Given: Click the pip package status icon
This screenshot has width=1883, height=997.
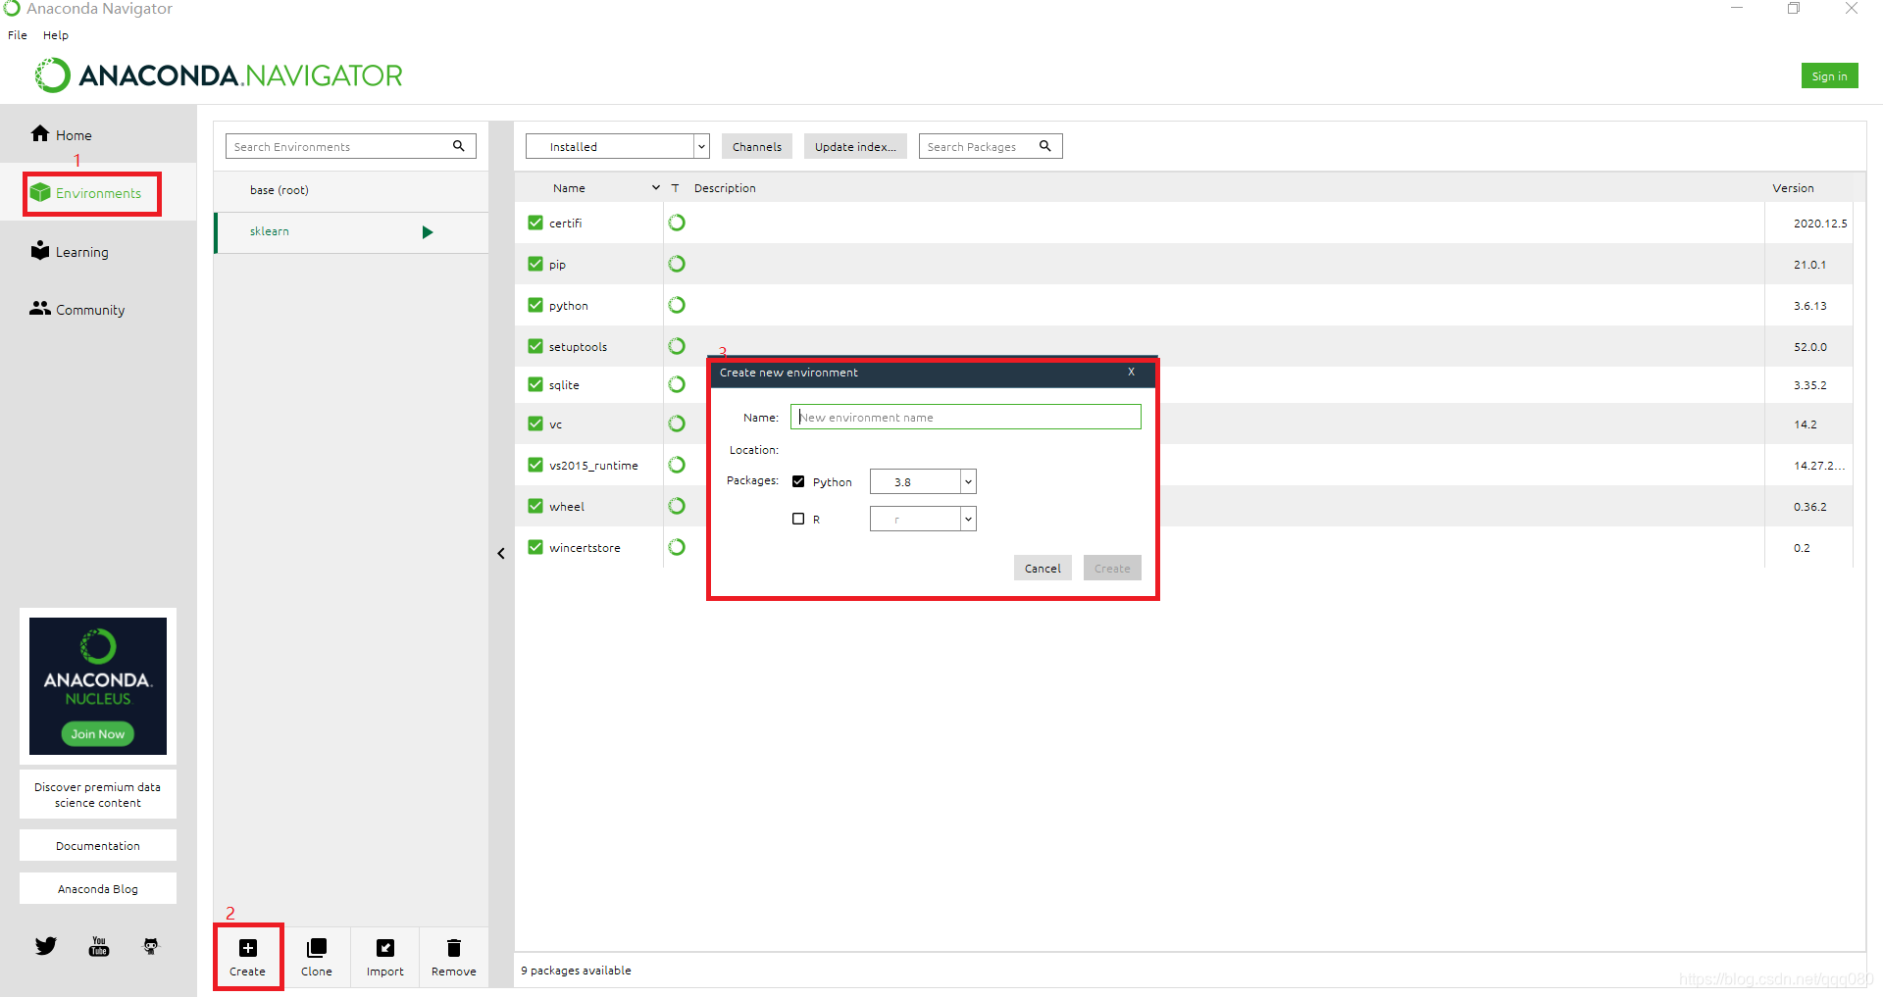Looking at the screenshot, I should tap(677, 264).
